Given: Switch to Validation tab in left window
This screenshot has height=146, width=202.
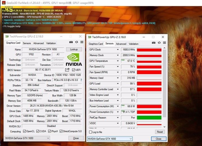Looking at the screenshot, I should coord(51,43).
